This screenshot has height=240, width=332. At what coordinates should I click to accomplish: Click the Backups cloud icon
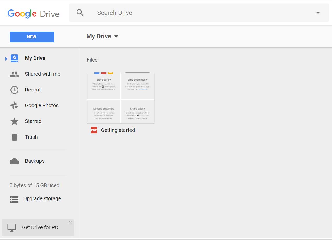14,161
